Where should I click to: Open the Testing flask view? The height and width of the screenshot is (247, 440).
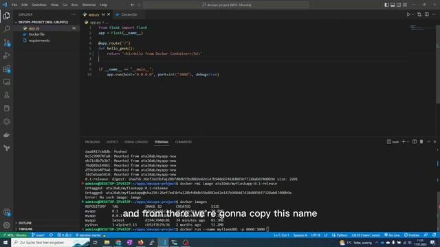(6, 95)
